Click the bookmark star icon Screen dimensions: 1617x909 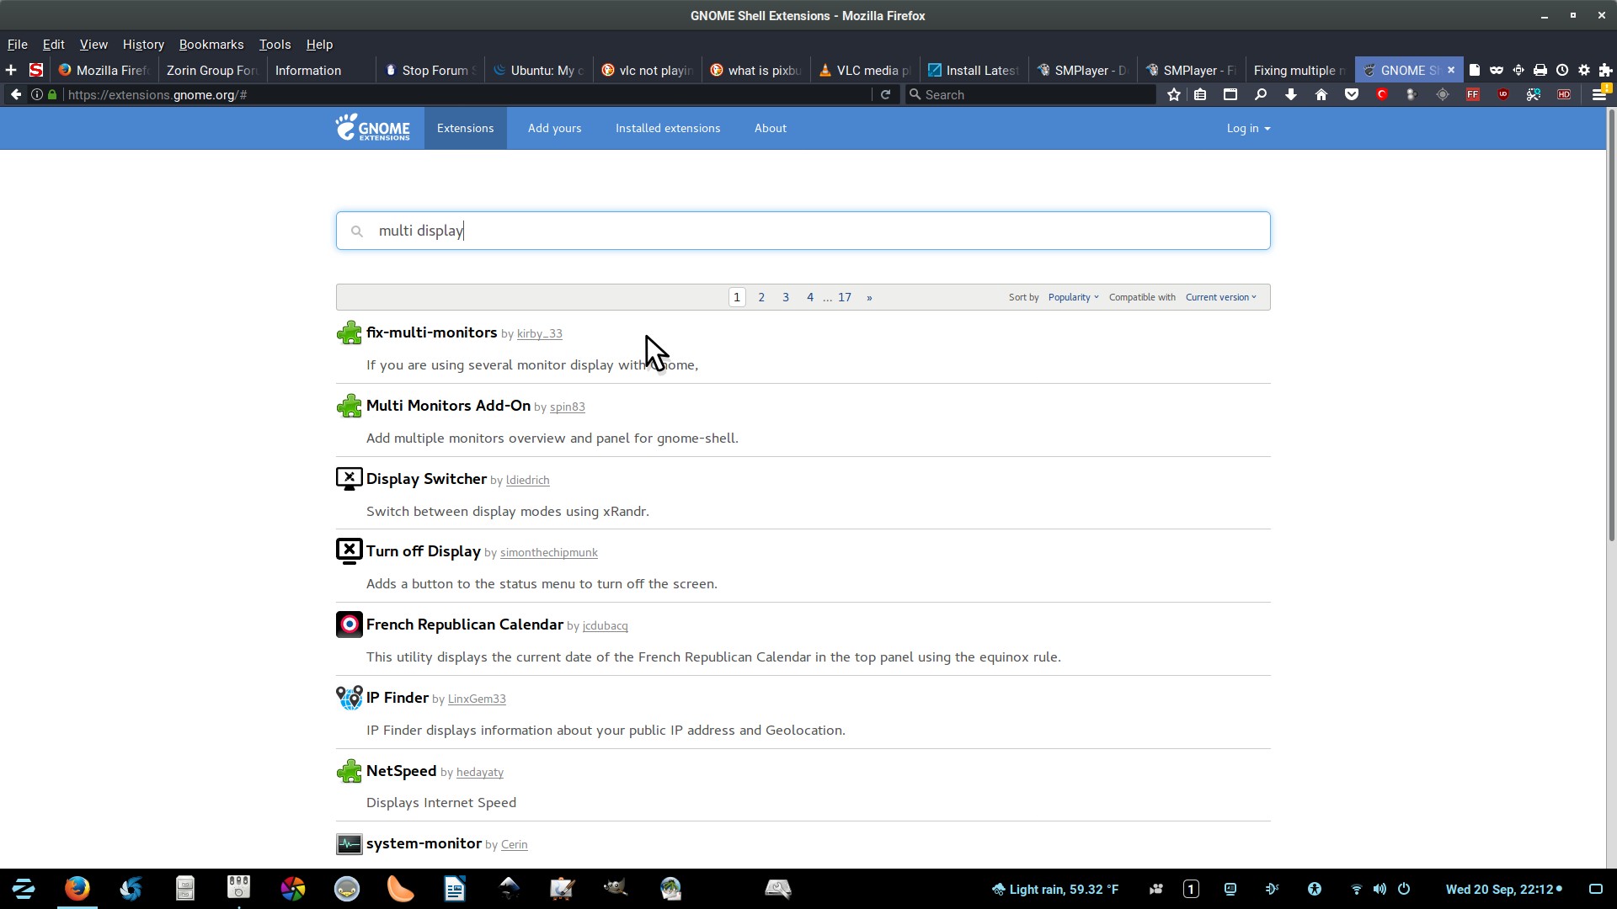tap(1174, 94)
